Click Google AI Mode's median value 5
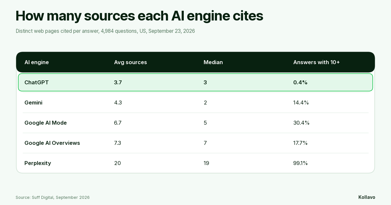The image size is (391, 205). click(205, 123)
